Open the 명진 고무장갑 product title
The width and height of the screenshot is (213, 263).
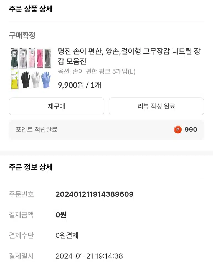click(x=129, y=56)
